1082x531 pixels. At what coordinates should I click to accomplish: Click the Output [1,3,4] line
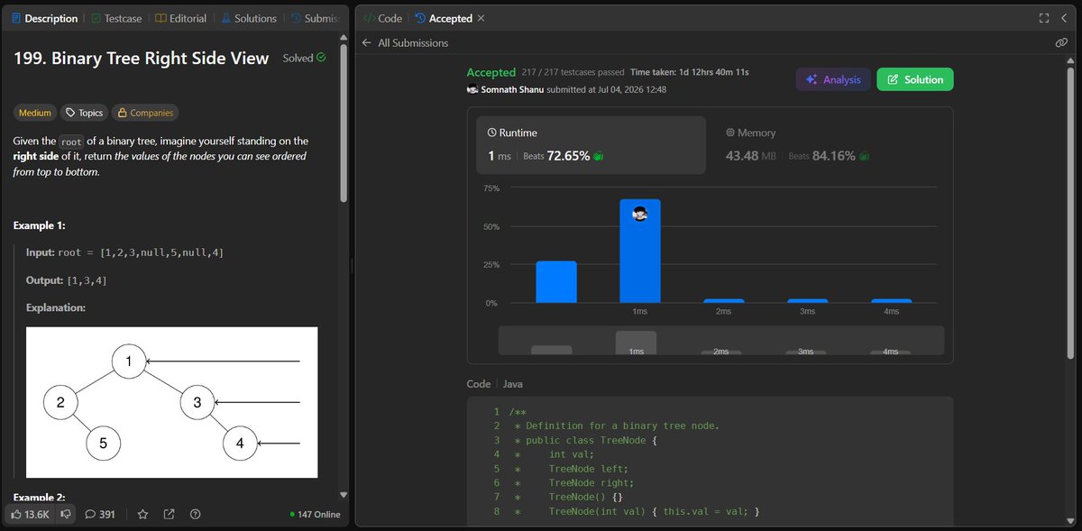[x=66, y=280]
